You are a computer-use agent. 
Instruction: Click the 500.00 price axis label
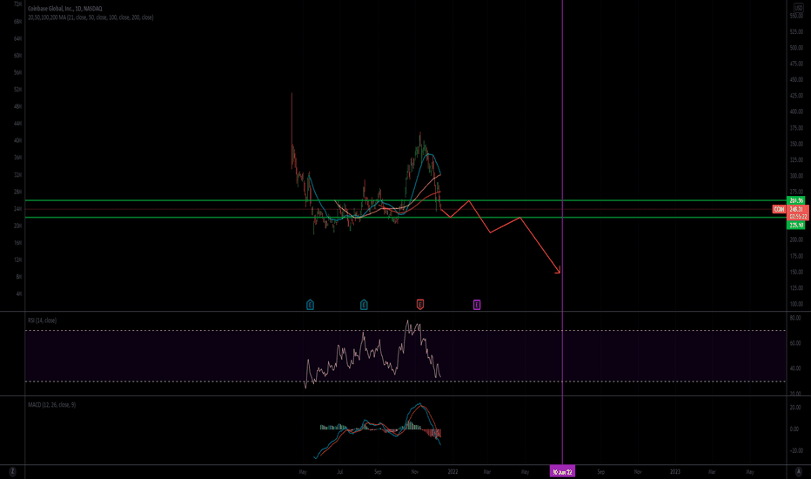[x=796, y=48]
